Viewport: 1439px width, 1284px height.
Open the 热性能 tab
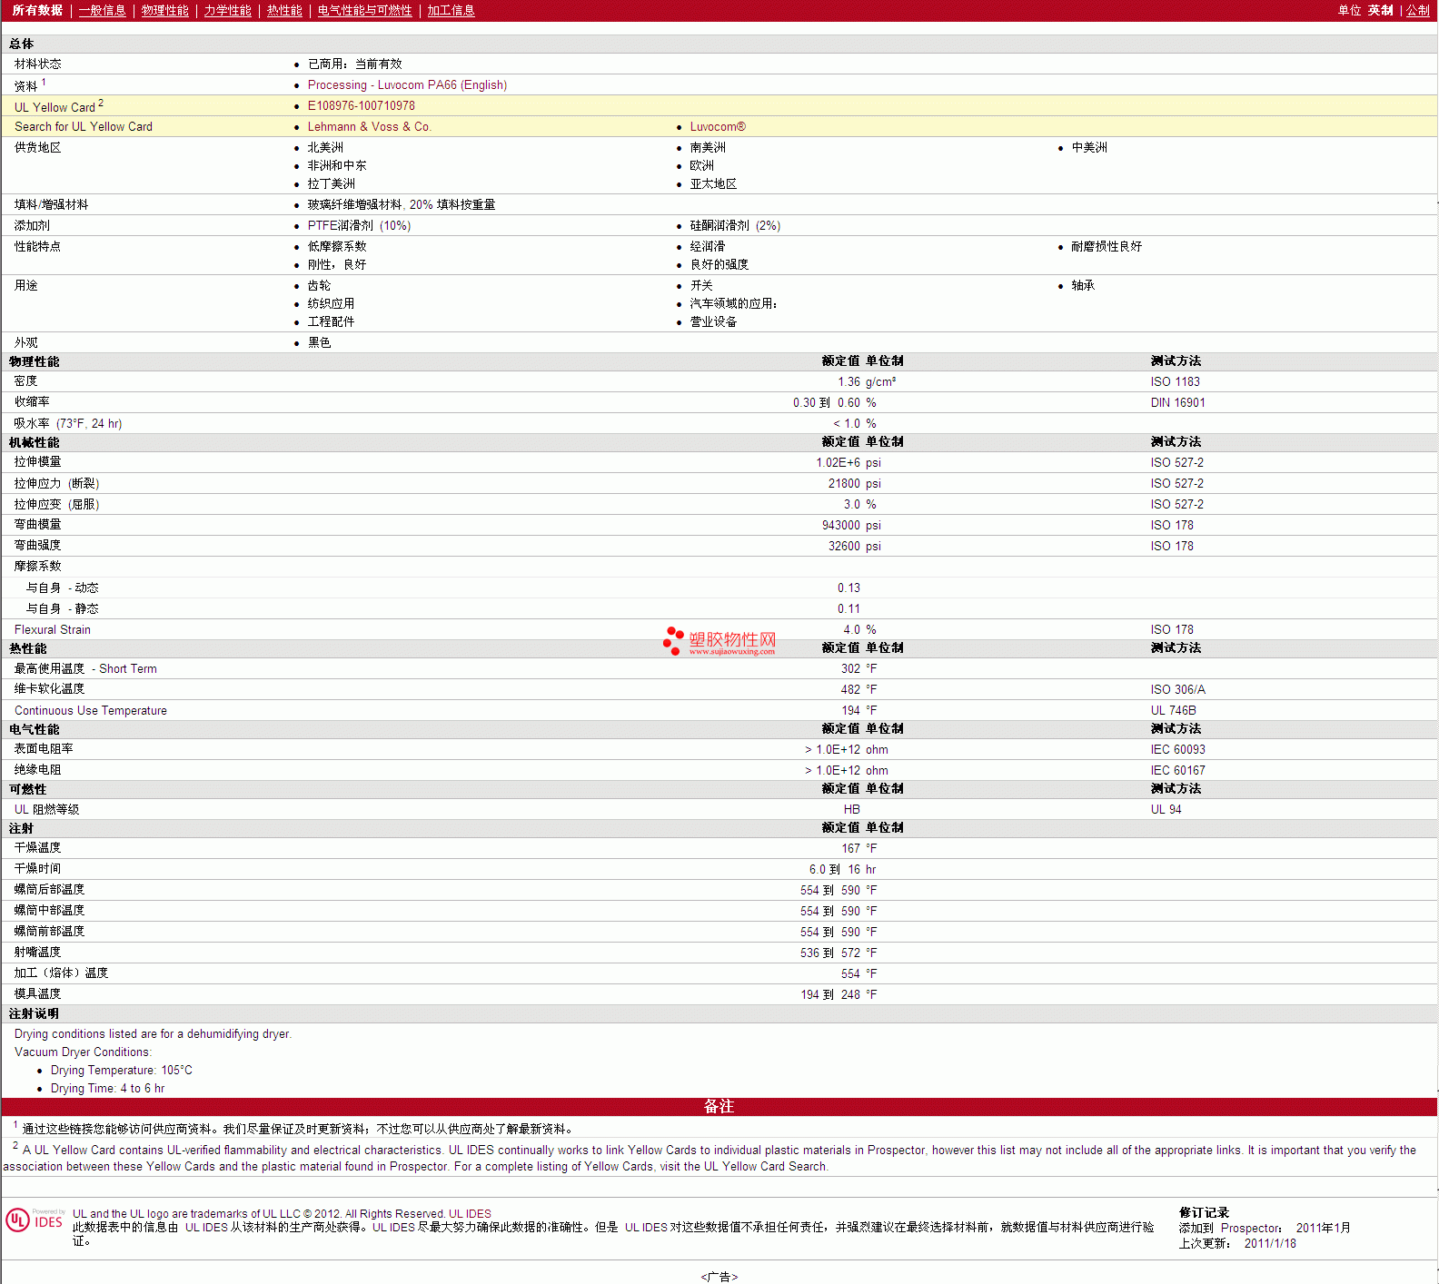284,11
